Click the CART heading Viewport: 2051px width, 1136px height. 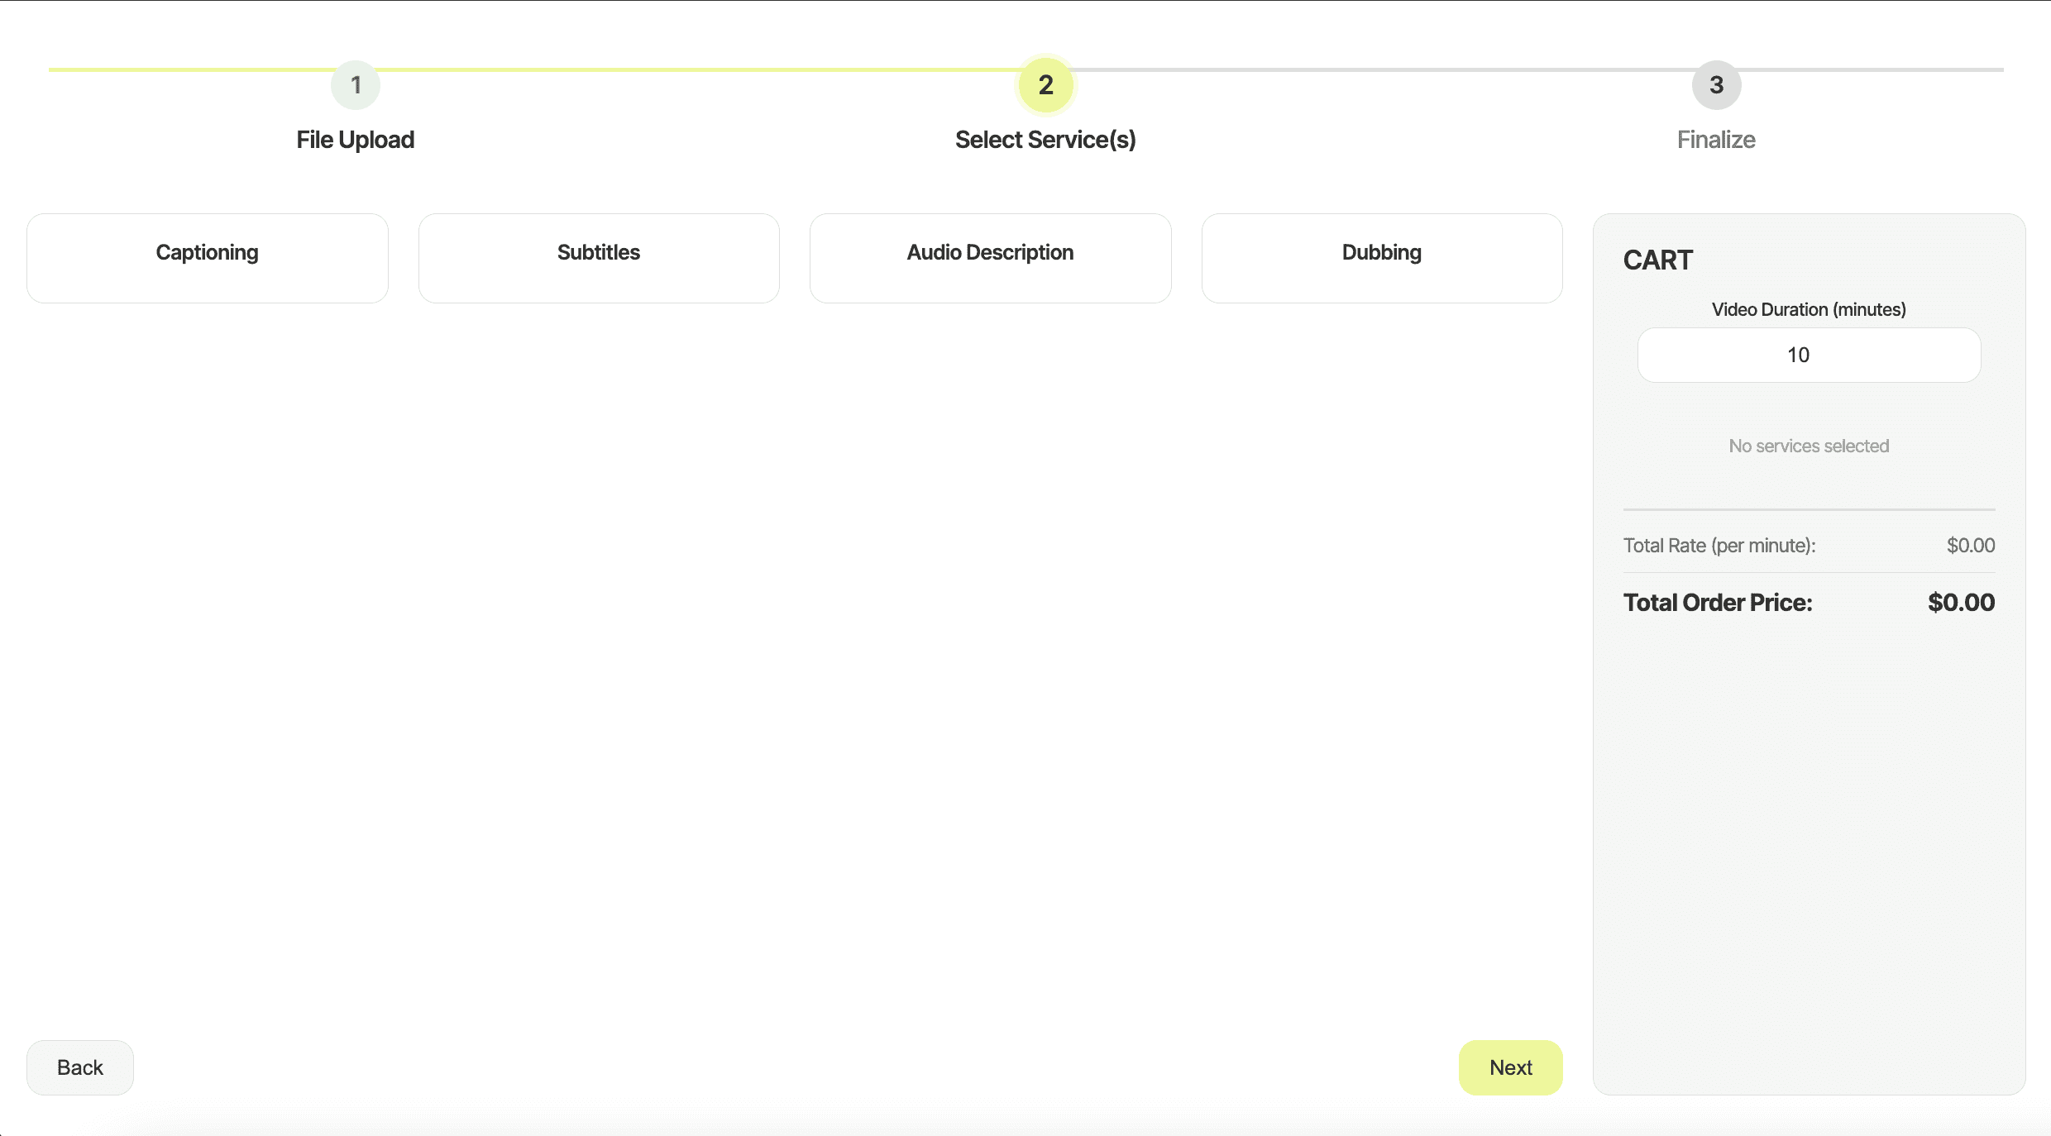[x=1657, y=260]
